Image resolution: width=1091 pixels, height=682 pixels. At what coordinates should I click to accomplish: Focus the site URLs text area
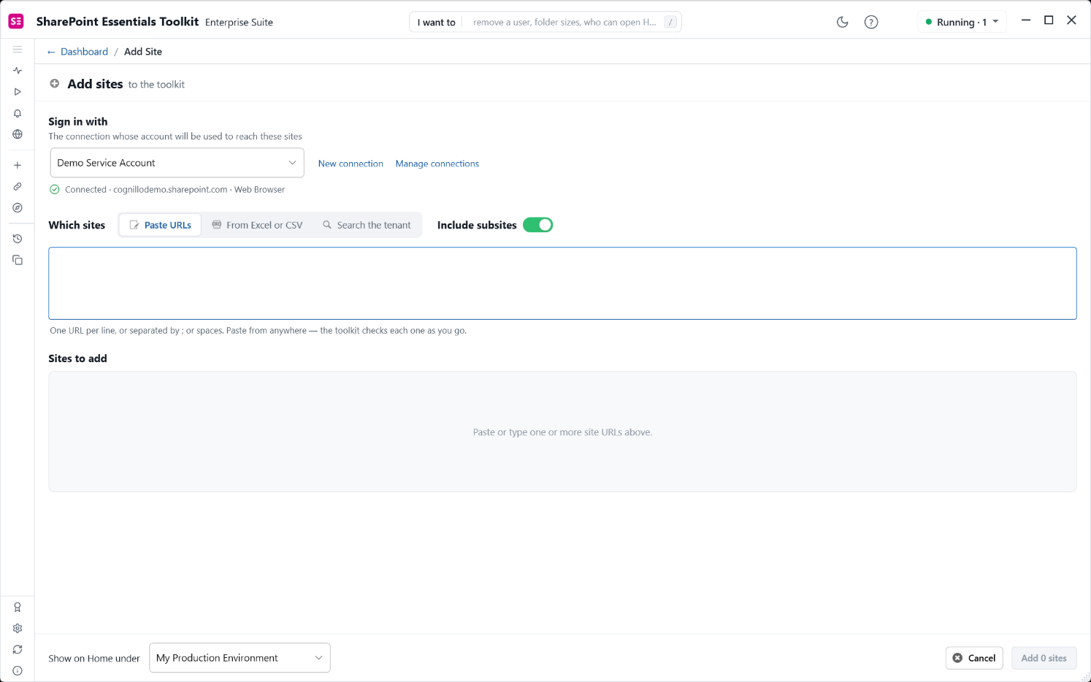click(562, 283)
